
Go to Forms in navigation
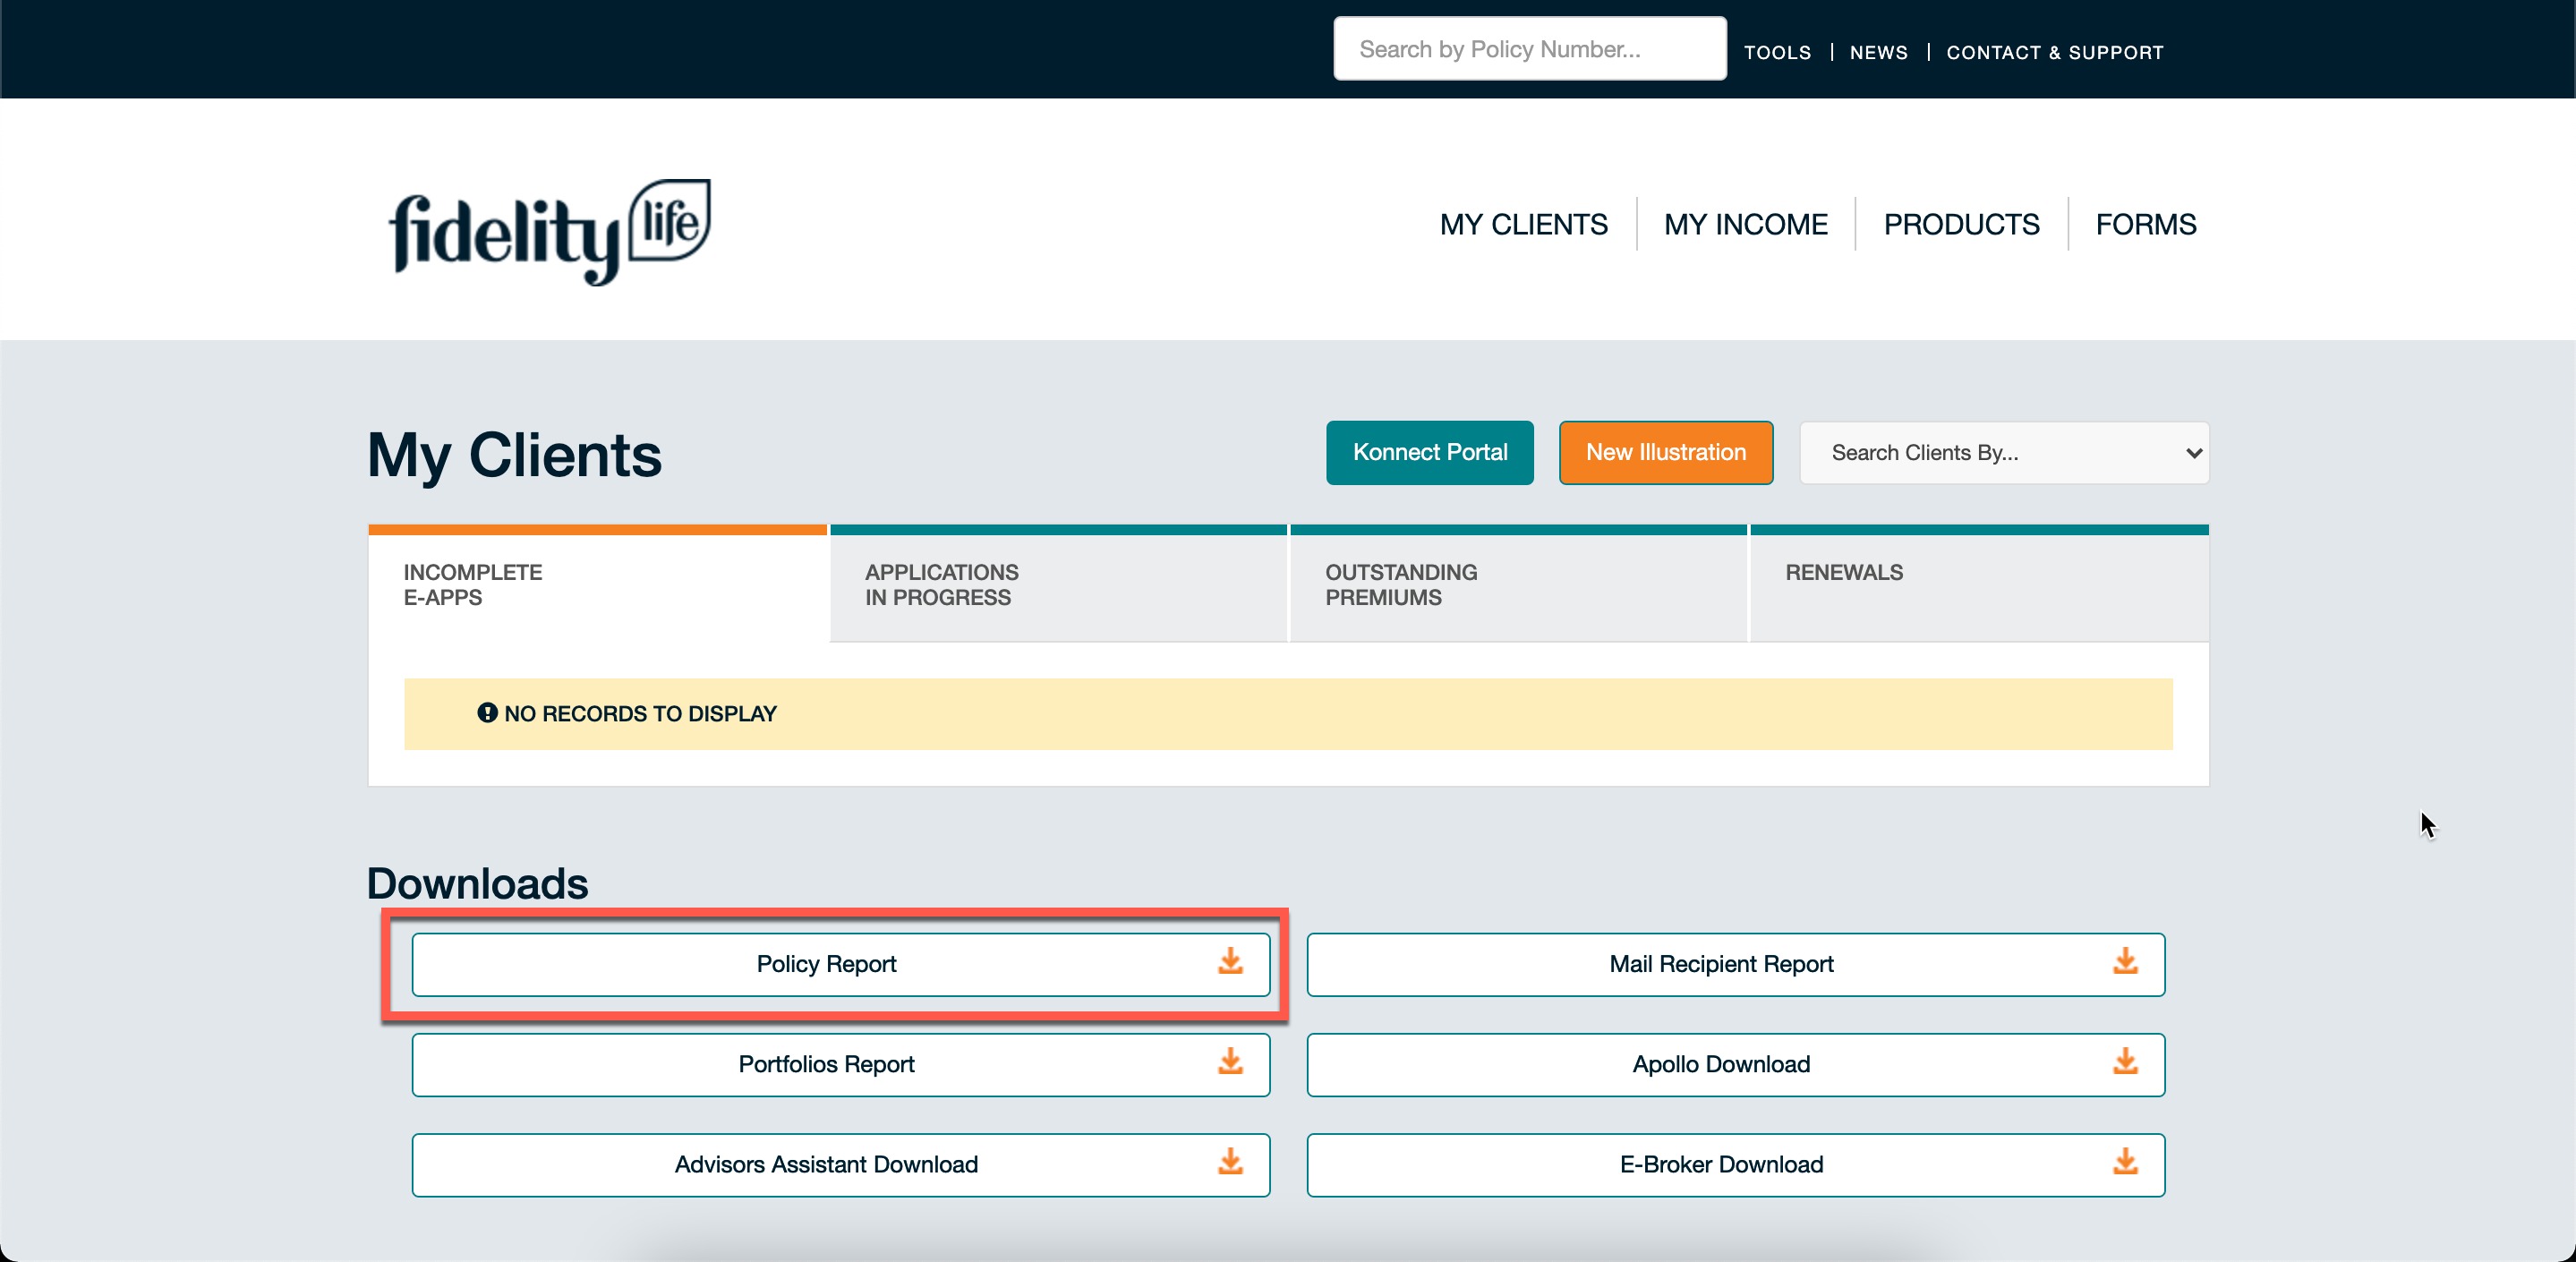[2145, 224]
